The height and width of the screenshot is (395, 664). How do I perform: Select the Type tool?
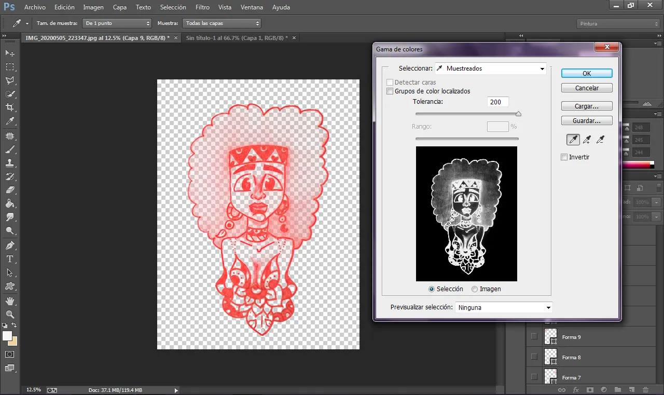pyautogui.click(x=10, y=258)
